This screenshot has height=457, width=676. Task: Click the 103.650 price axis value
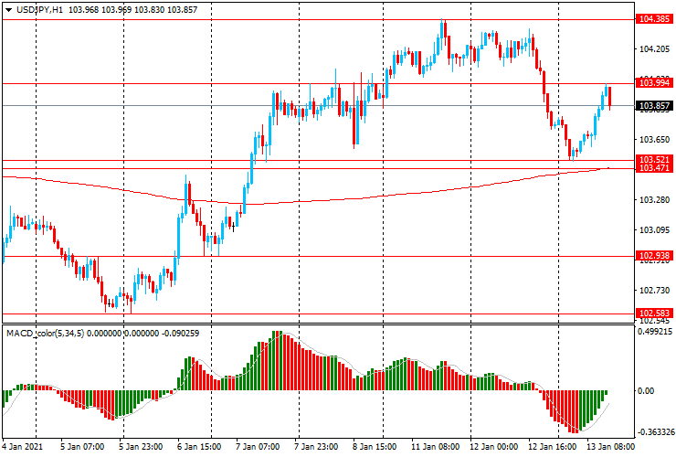654,140
